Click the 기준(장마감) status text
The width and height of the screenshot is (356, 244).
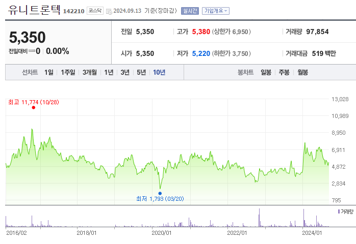pos(161,11)
